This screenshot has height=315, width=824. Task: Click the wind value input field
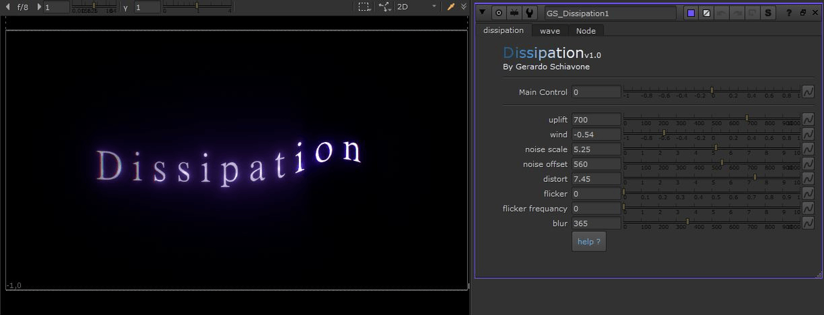[596, 135]
